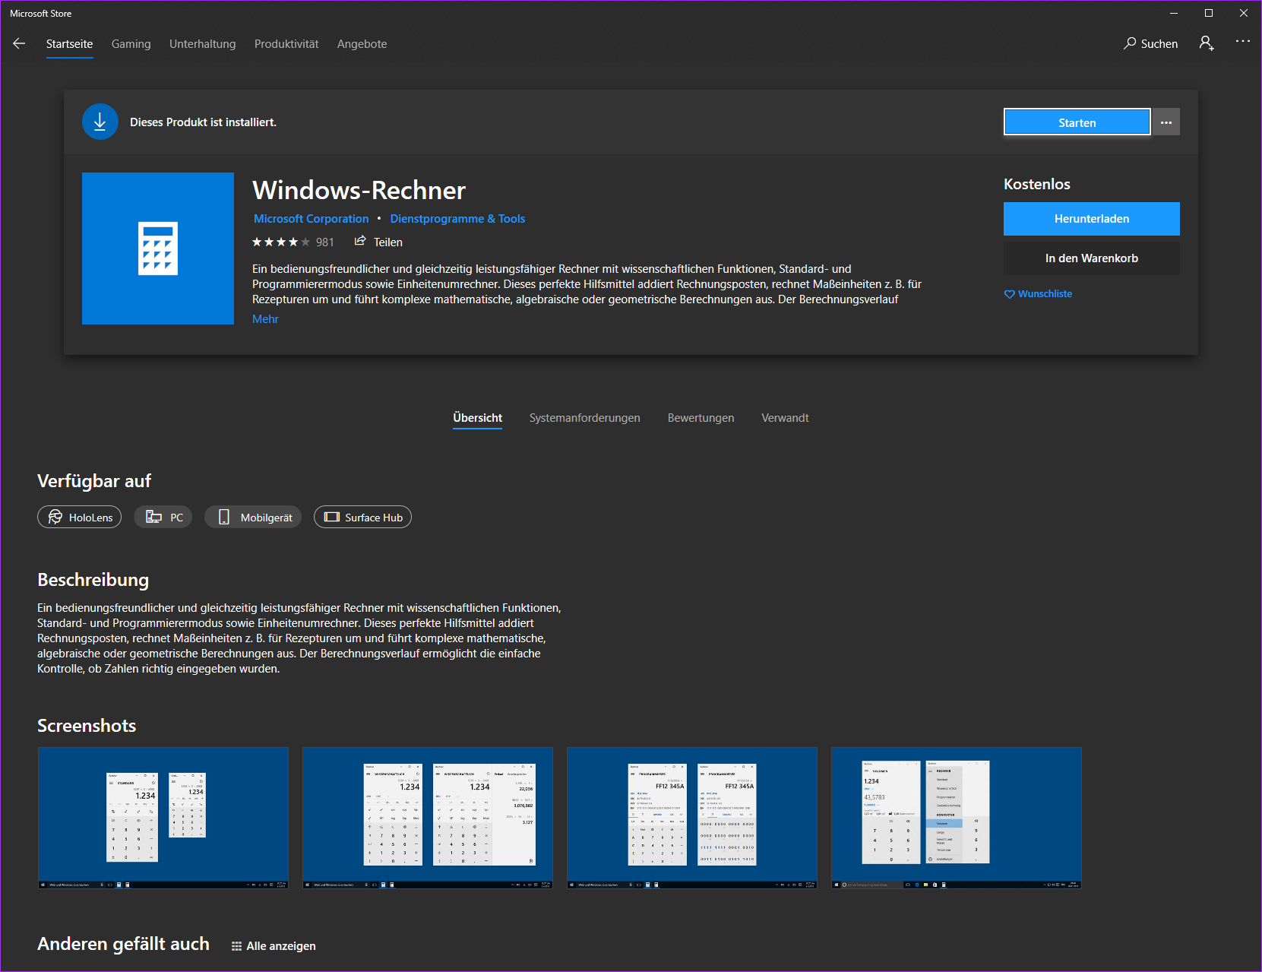Click the Herunterladen button
Image resolution: width=1262 pixels, height=972 pixels.
click(x=1091, y=219)
